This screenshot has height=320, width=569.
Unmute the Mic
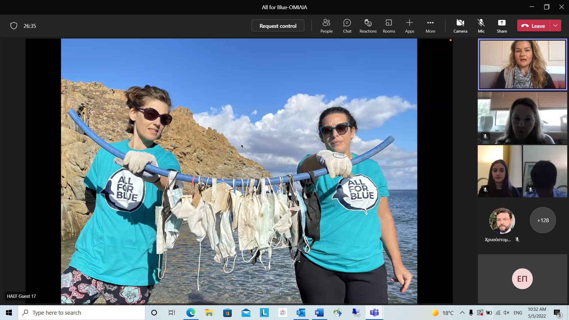(x=481, y=26)
